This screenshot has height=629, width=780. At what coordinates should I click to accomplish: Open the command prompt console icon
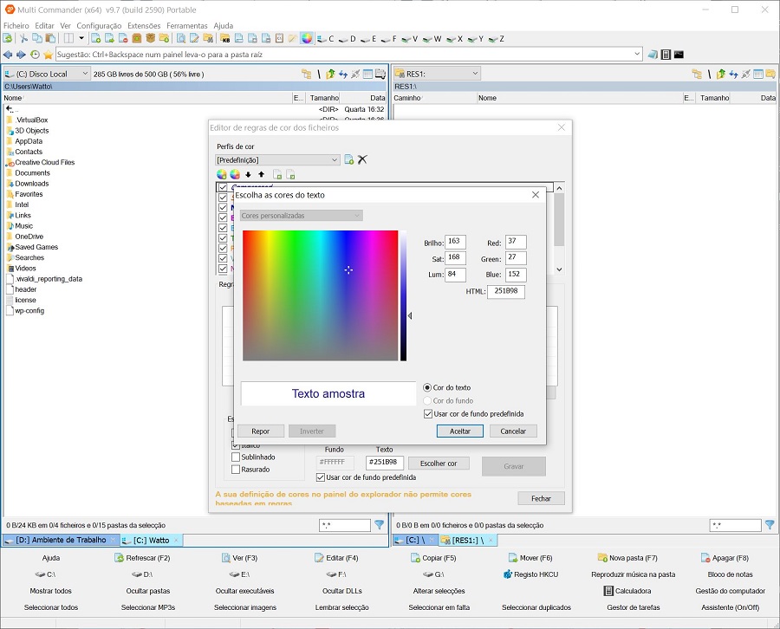click(679, 55)
